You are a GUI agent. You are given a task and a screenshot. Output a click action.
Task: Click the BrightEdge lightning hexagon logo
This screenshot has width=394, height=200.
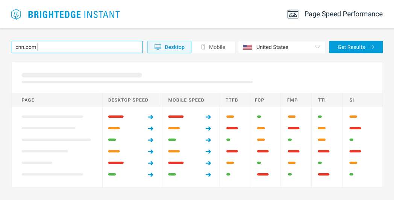click(16, 14)
